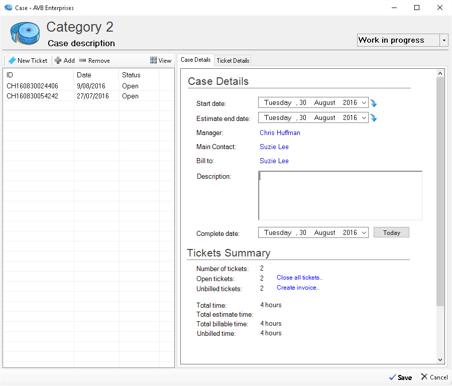This screenshot has height=386, width=452.
Task: Select ticket row CH160830024406
Action: point(33,86)
